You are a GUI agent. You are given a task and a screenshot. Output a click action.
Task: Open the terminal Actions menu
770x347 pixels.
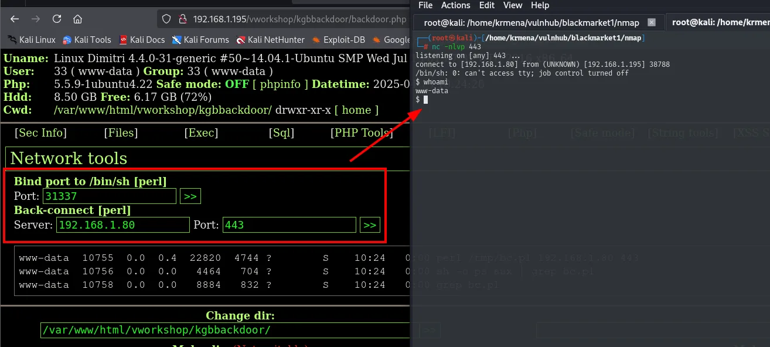point(456,5)
